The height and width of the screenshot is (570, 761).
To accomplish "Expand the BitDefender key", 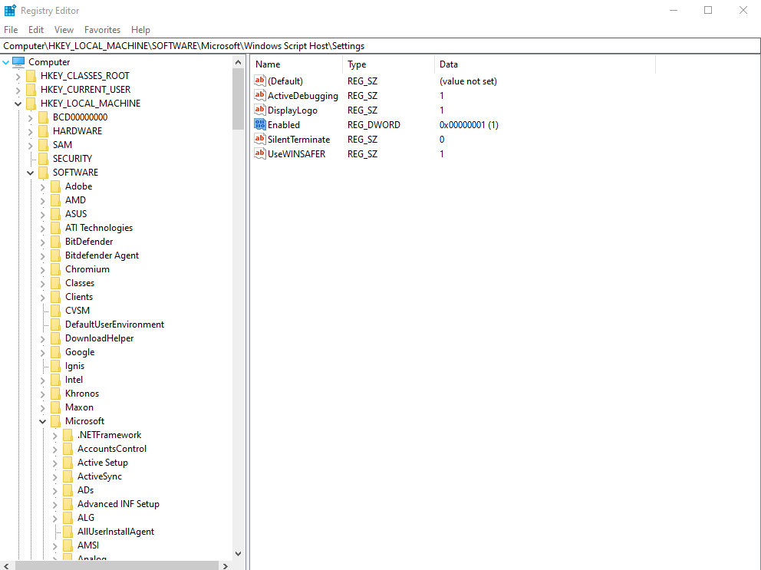I will [x=43, y=242].
